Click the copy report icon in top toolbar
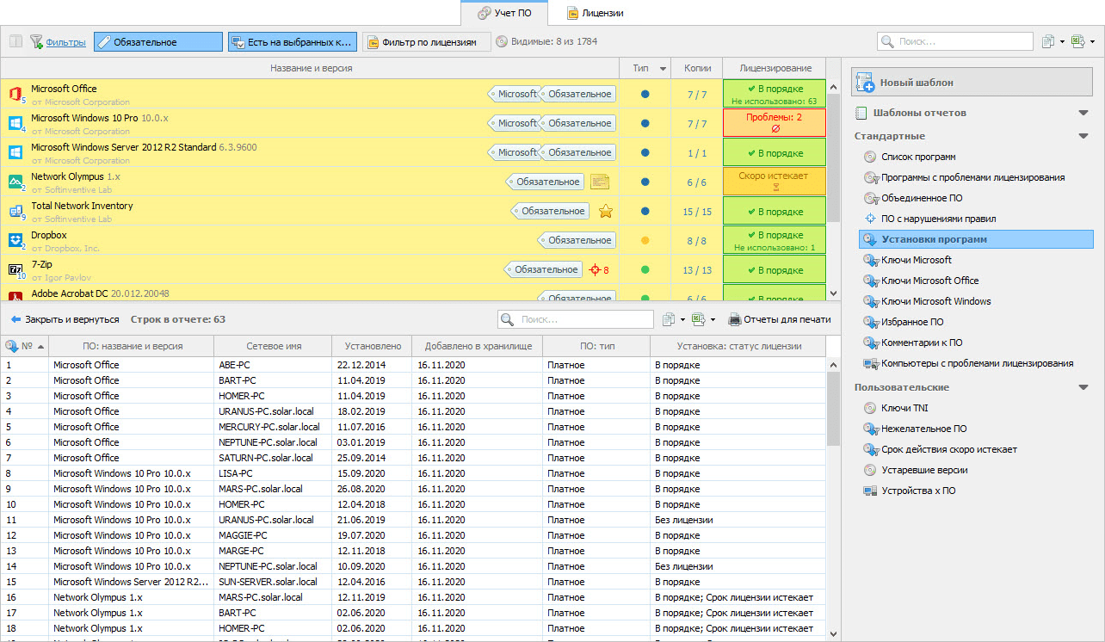Image resolution: width=1105 pixels, height=642 pixels. pyautogui.click(x=1047, y=41)
